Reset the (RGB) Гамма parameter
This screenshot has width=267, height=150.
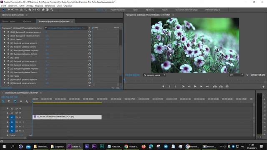(x=89, y=39)
